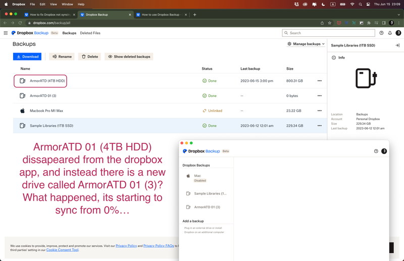
Task: Click the help icon in the Dropbox Backup app window
Action: [376, 151]
